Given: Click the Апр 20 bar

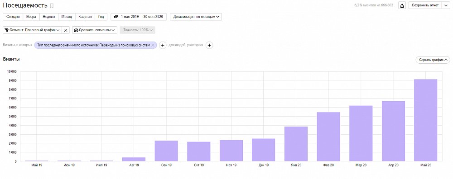Looking at the screenshot, I should tap(393, 131).
